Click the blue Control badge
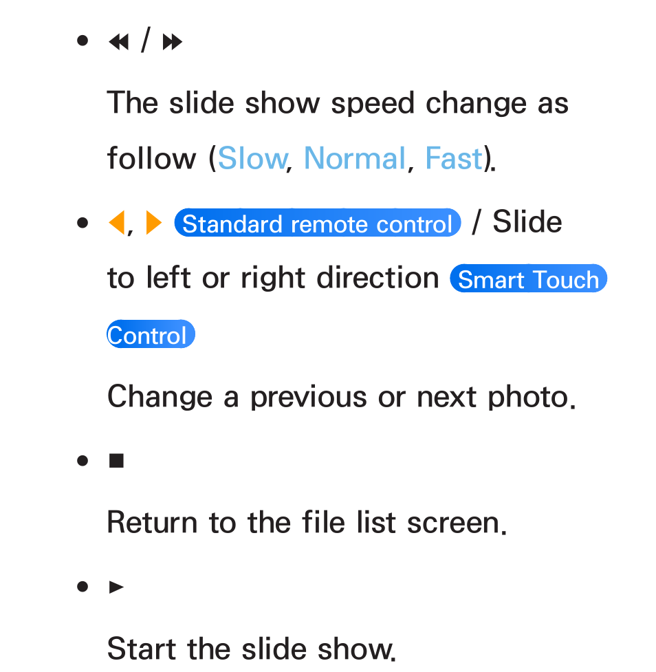 151,334
